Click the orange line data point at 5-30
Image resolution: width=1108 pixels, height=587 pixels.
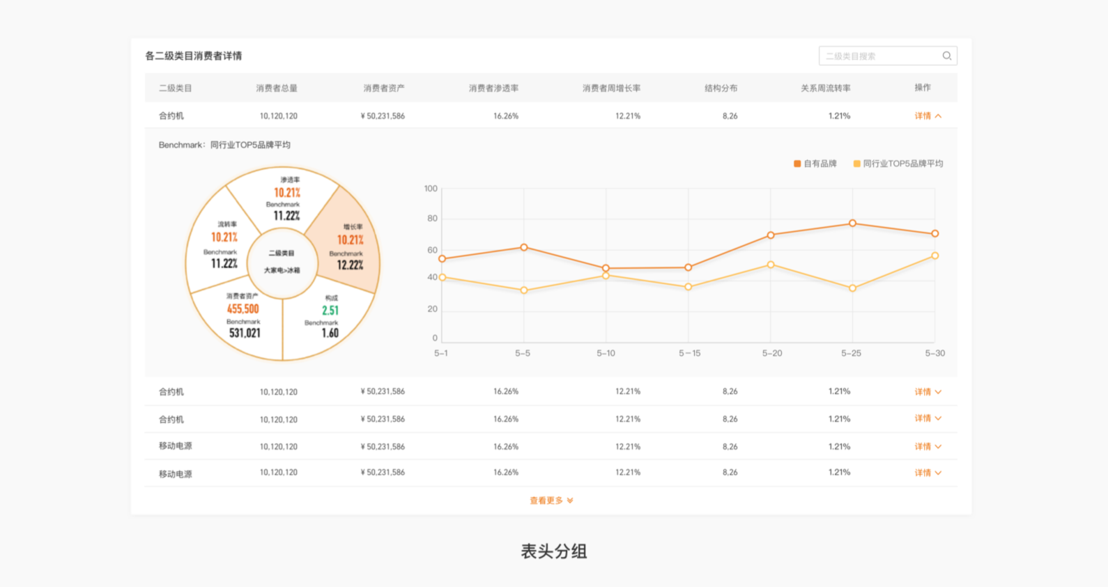[x=935, y=234]
